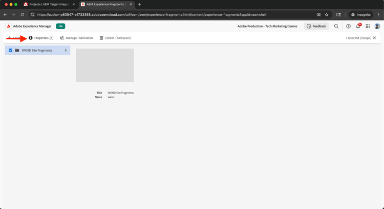This screenshot has height=209, width=384.
Task: Expand WKND Site Fragments folder chevron
Action: (x=66, y=51)
